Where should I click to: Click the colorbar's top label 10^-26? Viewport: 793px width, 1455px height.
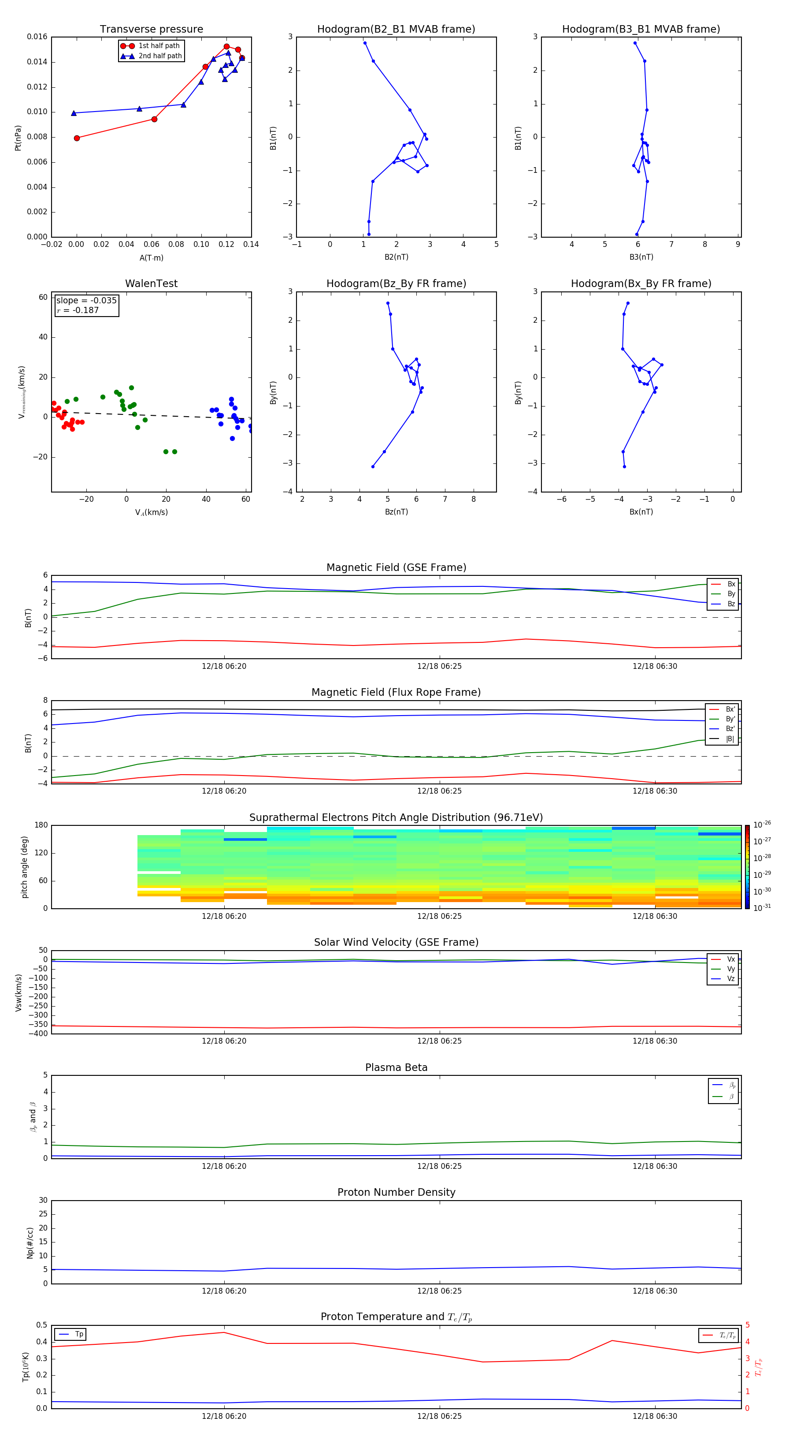(762, 824)
